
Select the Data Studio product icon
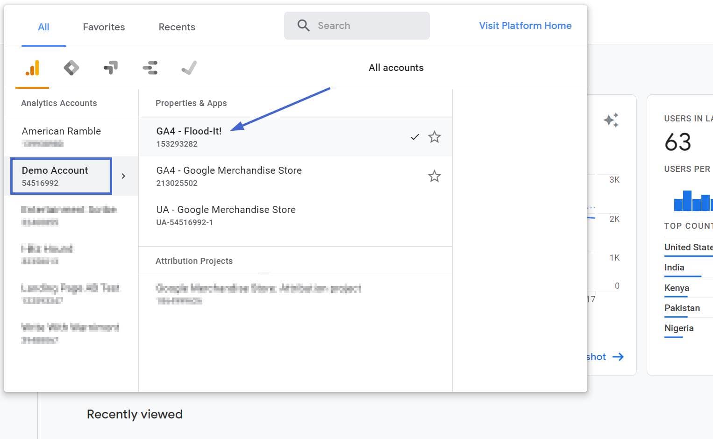coord(150,68)
